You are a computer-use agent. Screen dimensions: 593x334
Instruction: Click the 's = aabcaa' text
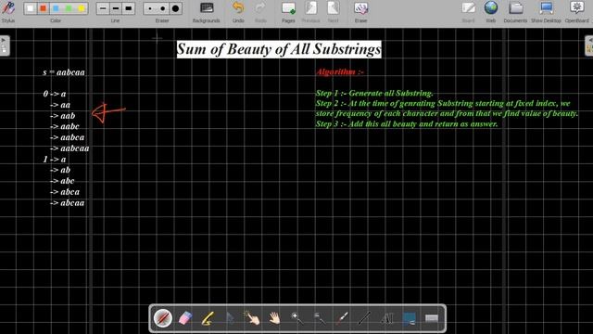coord(64,72)
